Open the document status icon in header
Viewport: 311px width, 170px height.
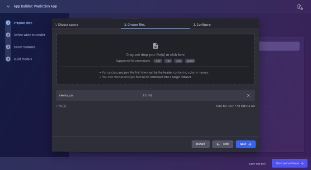300,7
